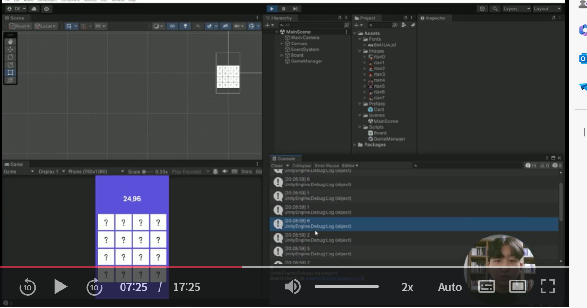The height and width of the screenshot is (308, 587).
Task: Open Pivot dropdown
Action: click(20, 26)
